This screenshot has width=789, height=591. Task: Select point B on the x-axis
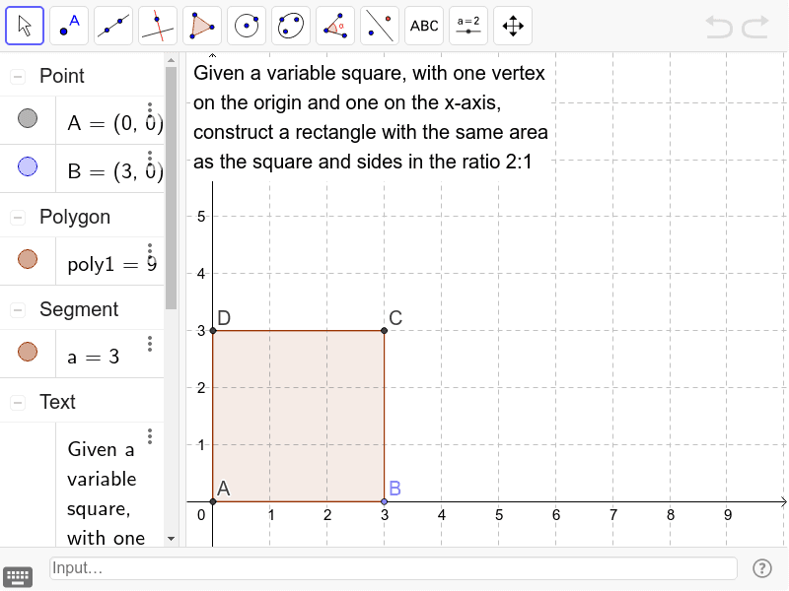pyautogui.click(x=385, y=501)
